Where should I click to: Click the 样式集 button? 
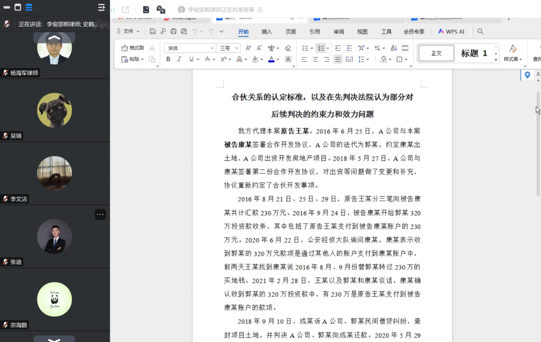513,54
